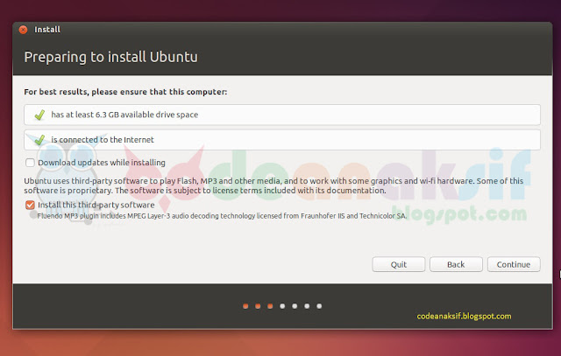Select 'has at least 6.3 GB available drive space'
This screenshot has width=561, height=356.
124,115
